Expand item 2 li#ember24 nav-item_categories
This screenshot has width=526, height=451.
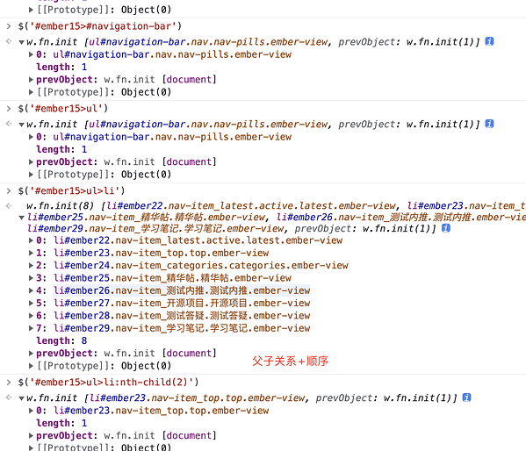(31, 265)
